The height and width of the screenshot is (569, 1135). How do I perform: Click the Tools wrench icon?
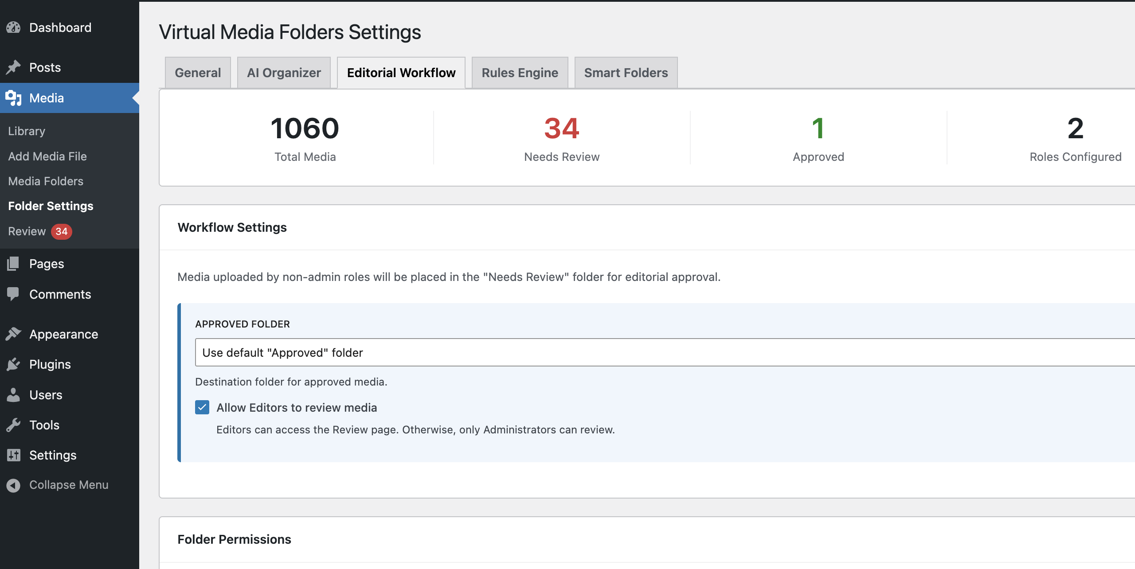coord(13,425)
